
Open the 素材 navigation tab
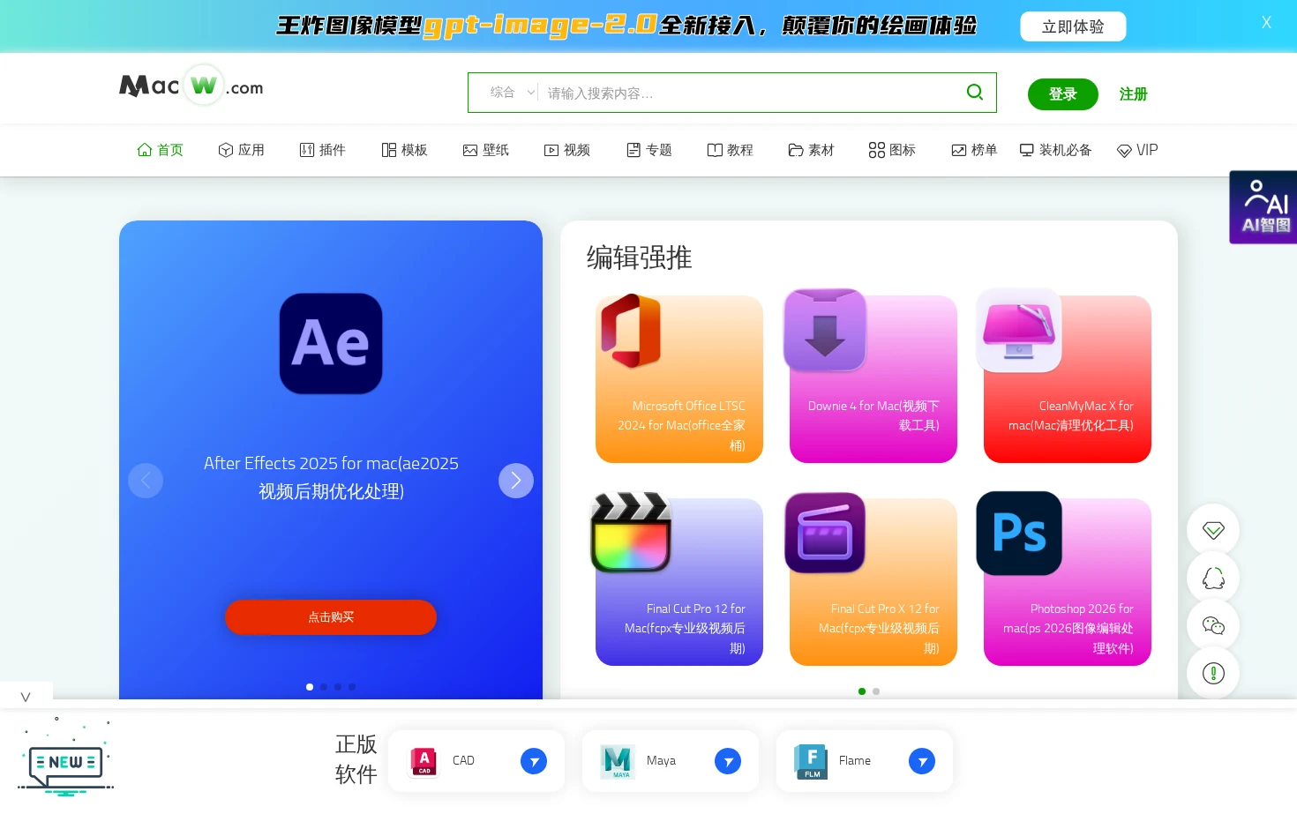812,150
